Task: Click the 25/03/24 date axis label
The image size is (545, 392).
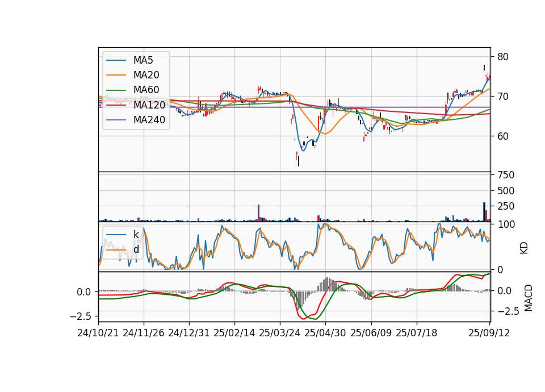Action: [x=280, y=333]
